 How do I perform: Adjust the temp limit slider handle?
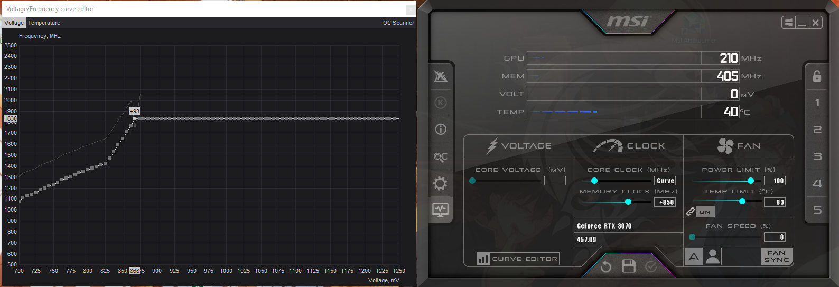(742, 202)
